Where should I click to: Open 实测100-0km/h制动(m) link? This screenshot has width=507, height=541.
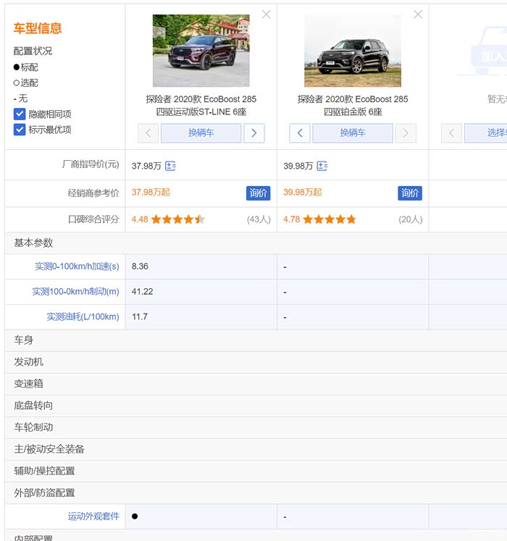[x=75, y=292]
